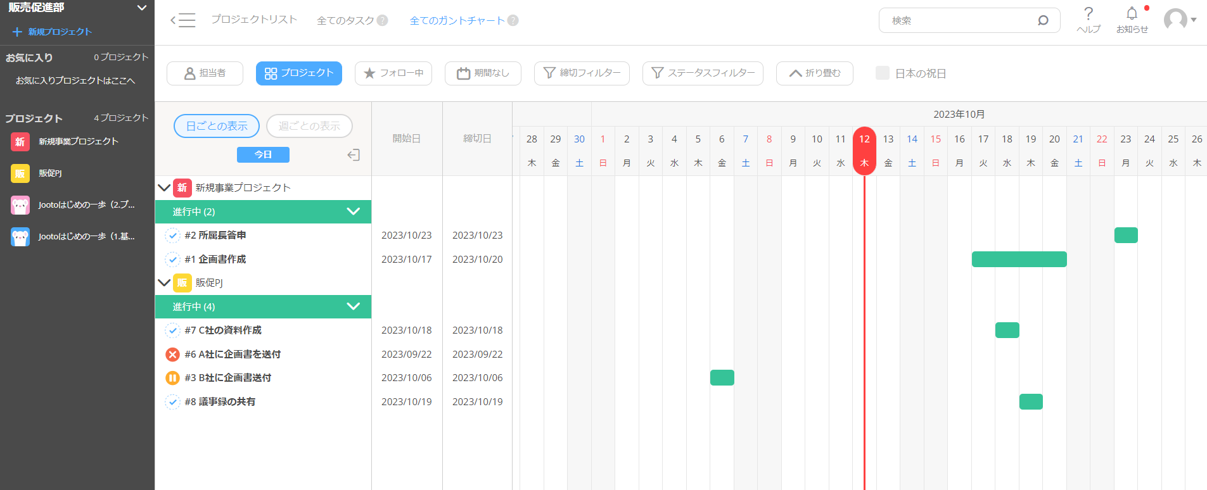Open the プロジェクトリスト tab
This screenshot has width=1207, height=490.
coord(254,20)
